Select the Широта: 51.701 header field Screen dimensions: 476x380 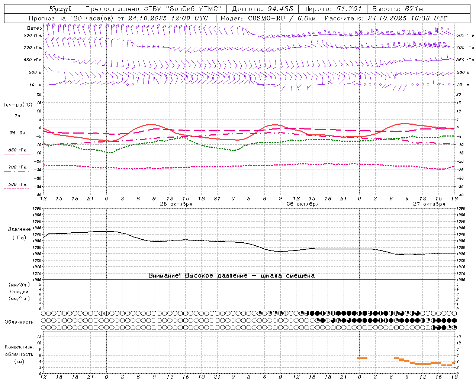[332, 9]
